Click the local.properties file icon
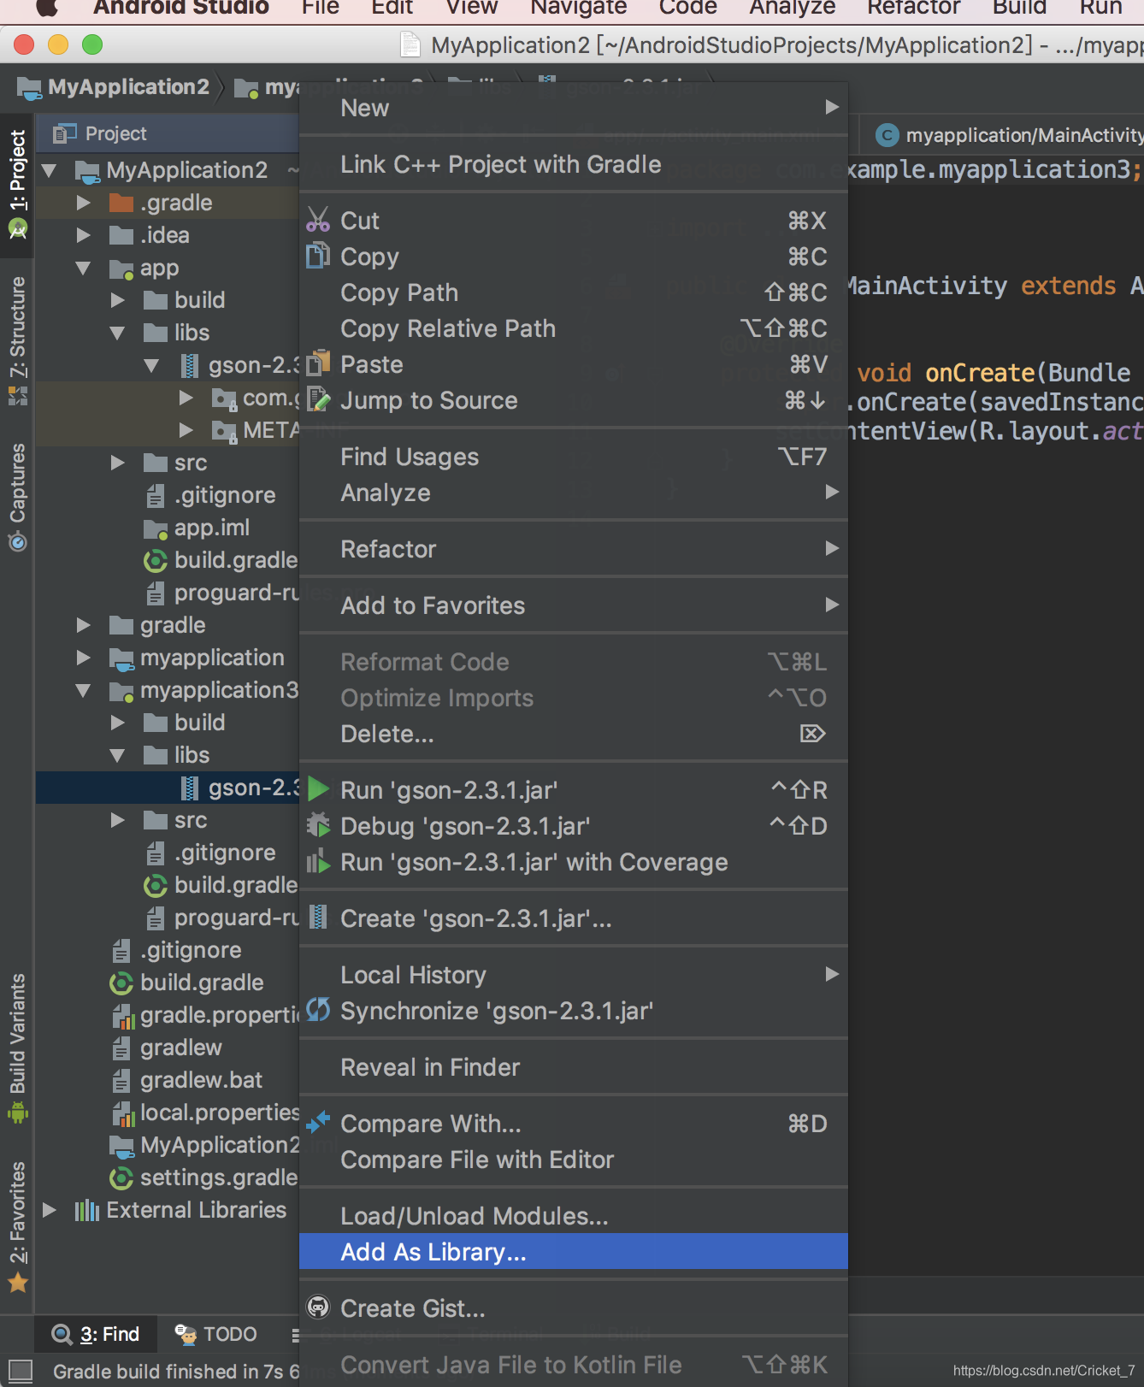 point(124,1113)
